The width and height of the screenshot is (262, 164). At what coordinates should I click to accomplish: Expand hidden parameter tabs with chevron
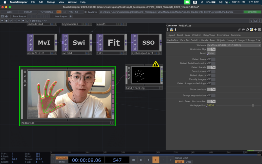(259, 40)
